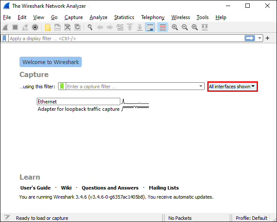Click the zoom out icon
This screenshot has height=222, width=277.
pyautogui.click(x=185, y=27)
